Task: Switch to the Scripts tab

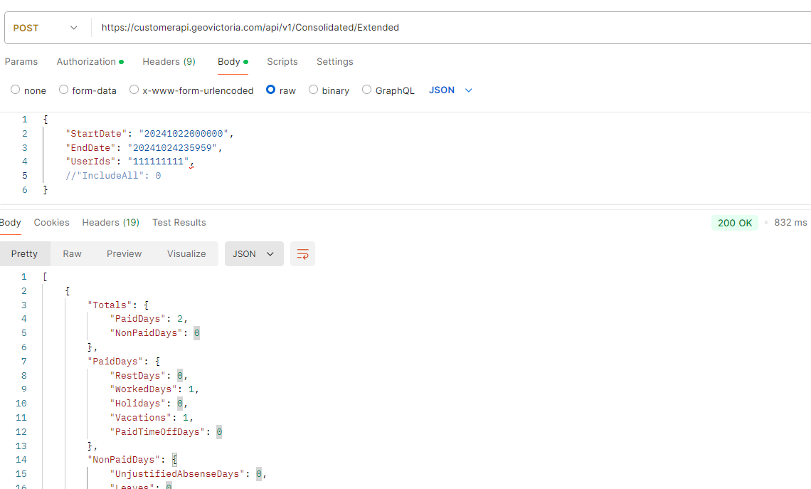Action: (282, 62)
